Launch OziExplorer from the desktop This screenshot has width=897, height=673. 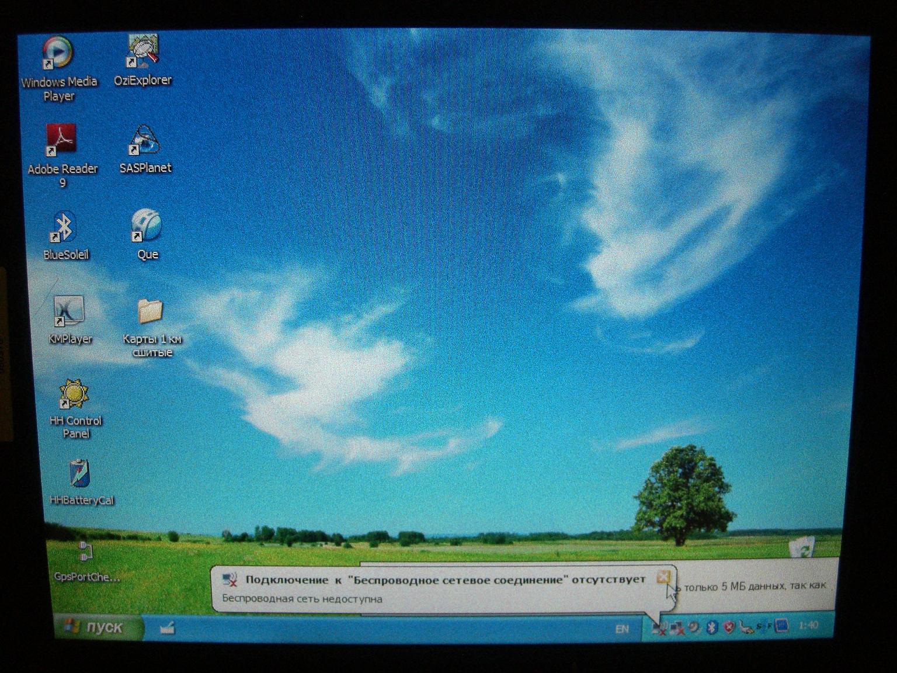tap(143, 61)
